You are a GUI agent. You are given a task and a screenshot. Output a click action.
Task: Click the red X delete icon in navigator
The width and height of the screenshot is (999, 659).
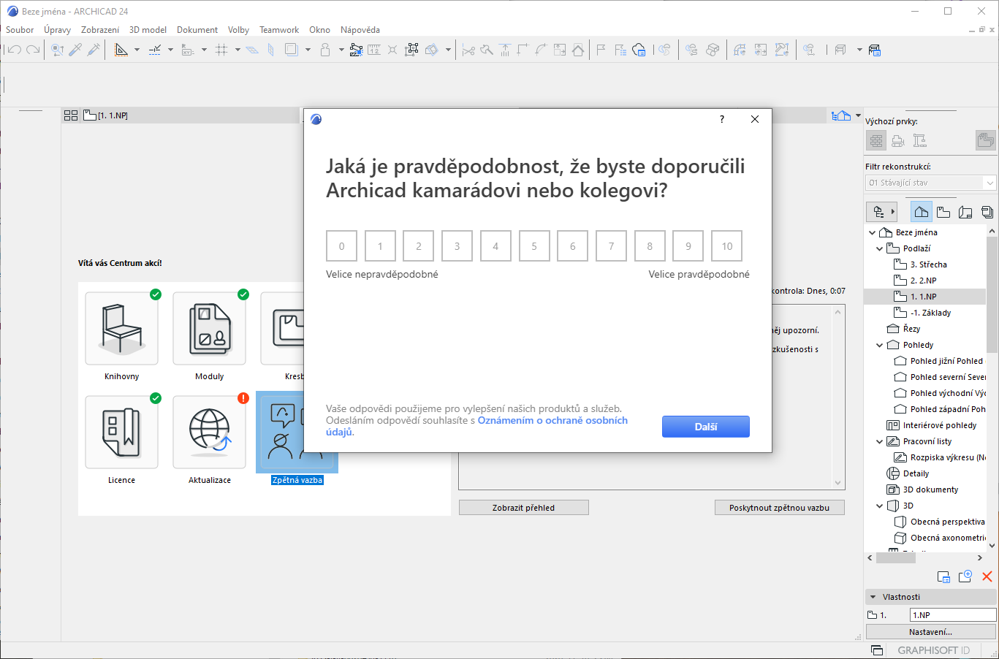click(987, 576)
